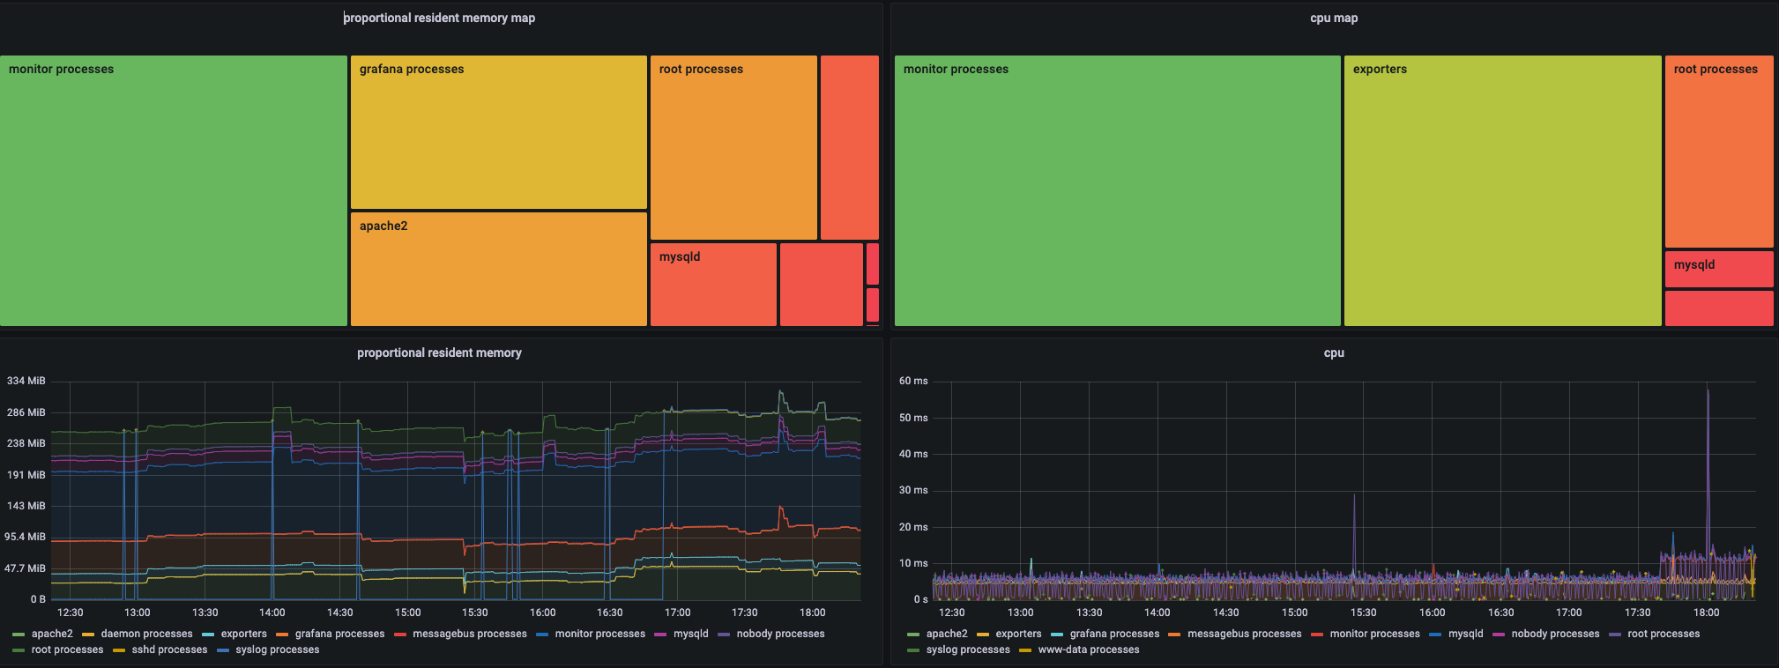
Task: Select root processes tile in cpu map
Action: (1719, 152)
